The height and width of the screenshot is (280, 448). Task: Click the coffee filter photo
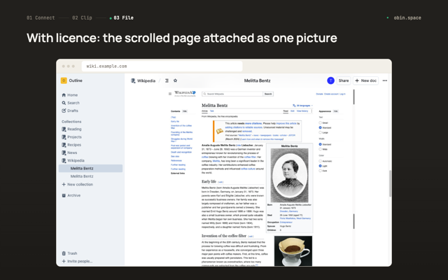pyautogui.click(x=293, y=251)
